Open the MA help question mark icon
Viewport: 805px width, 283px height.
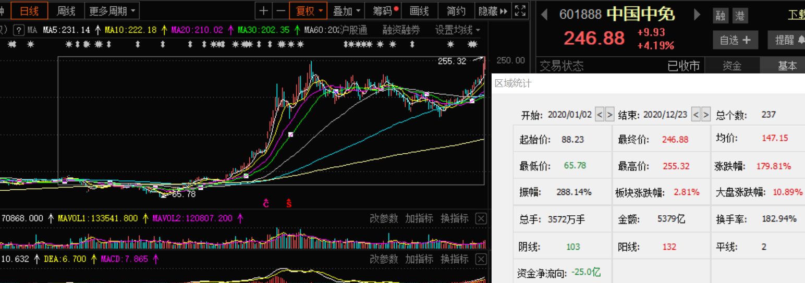[19, 30]
